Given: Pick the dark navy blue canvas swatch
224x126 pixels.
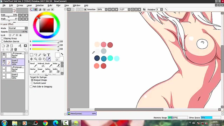Looking at the screenshot, I should pyautogui.click(x=97, y=58).
